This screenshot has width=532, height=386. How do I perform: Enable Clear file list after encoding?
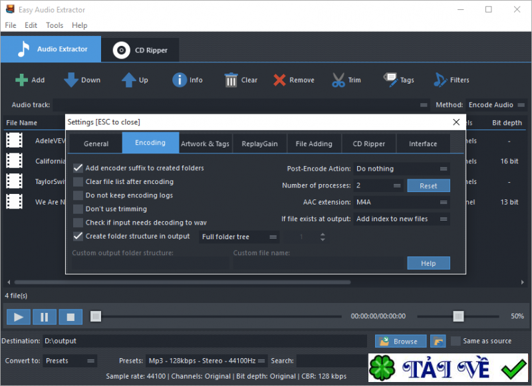78,181
